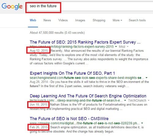The image size is (153, 136).
Task: Open 'The Future of SEO: 2015 Ranking Factors' result
Action: coord(85,42)
